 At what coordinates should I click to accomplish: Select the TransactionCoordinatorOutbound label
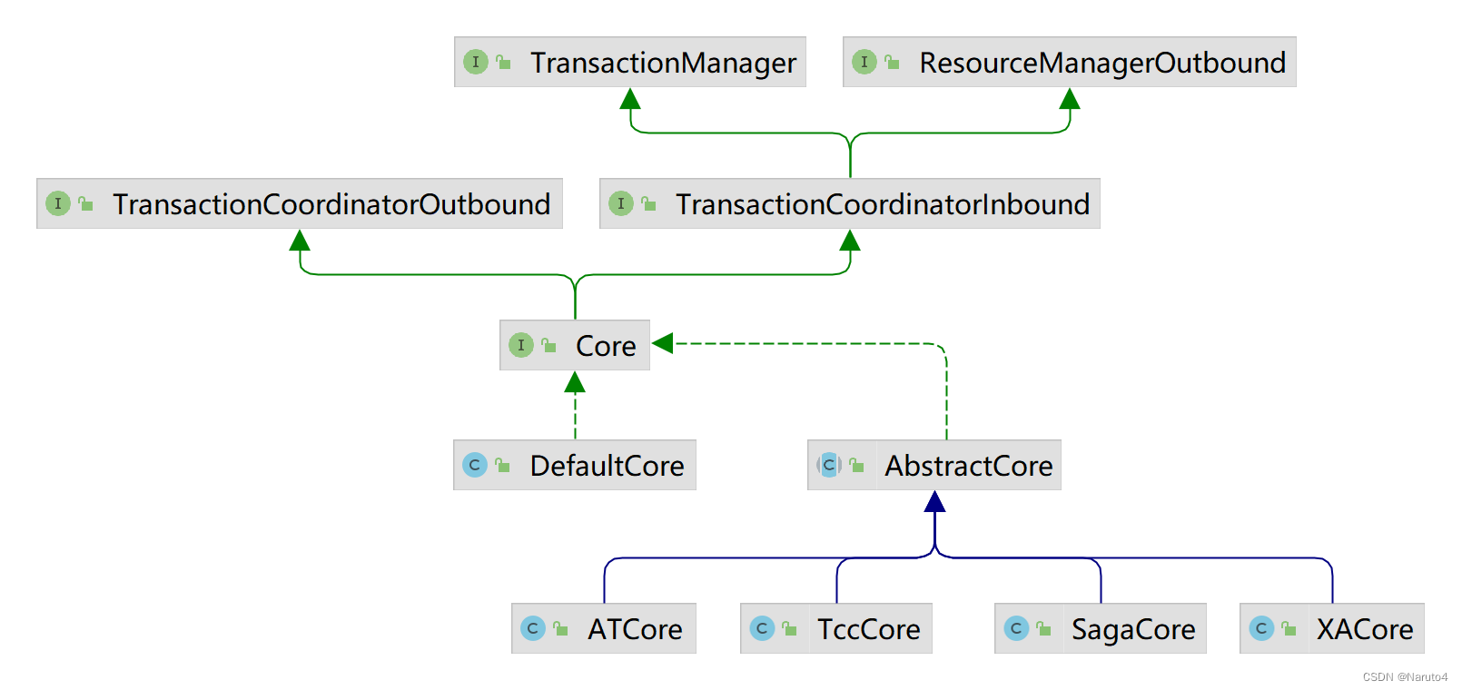(331, 204)
